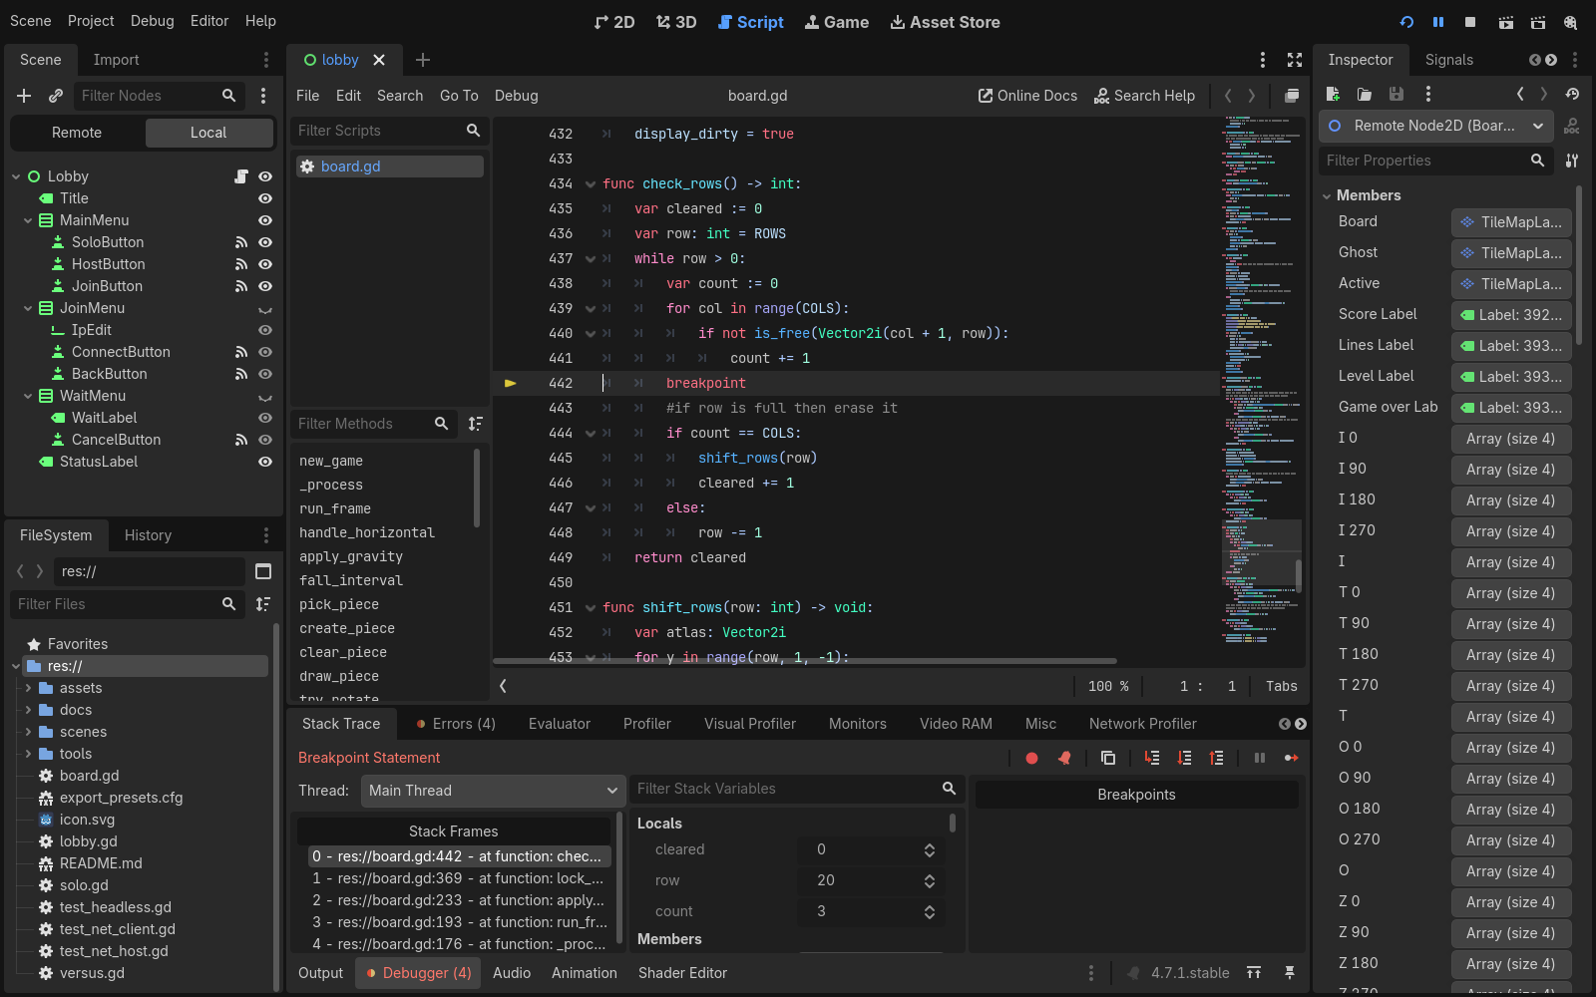Switch scene tree to Remote view
Viewport: 1596px width, 997px height.
click(77, 133)
